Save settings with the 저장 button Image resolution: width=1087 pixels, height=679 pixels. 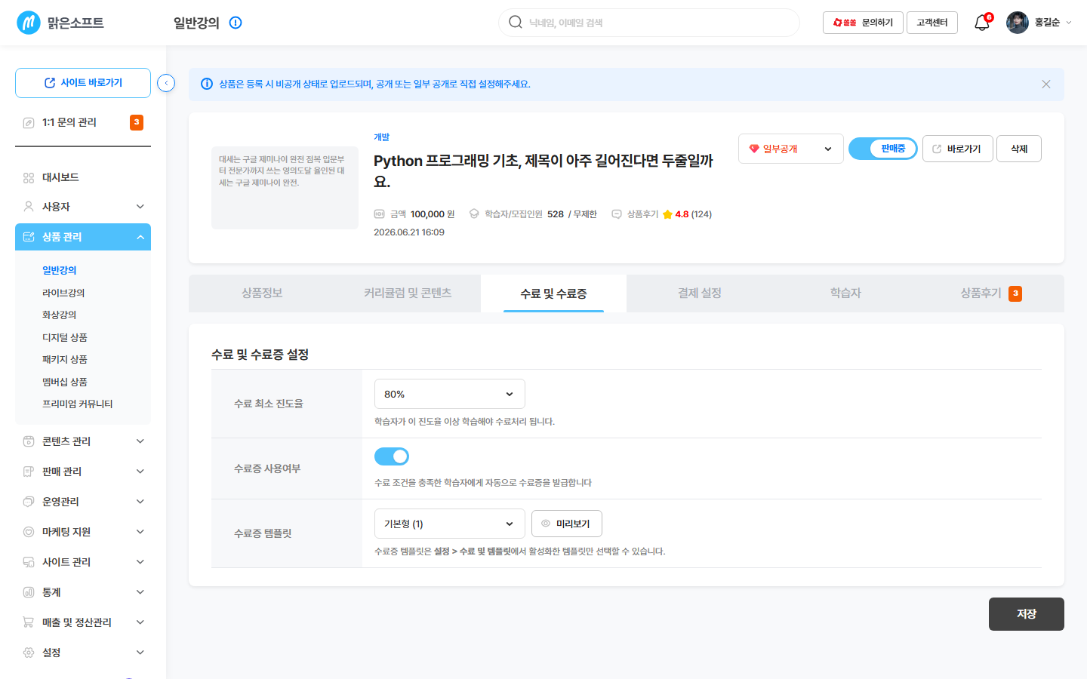tap(1027, 614)
